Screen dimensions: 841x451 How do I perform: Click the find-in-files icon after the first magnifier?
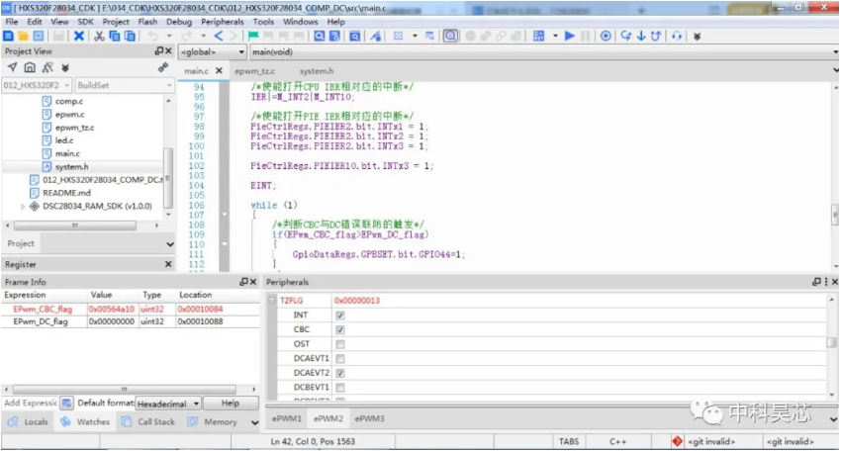(334, 36)
